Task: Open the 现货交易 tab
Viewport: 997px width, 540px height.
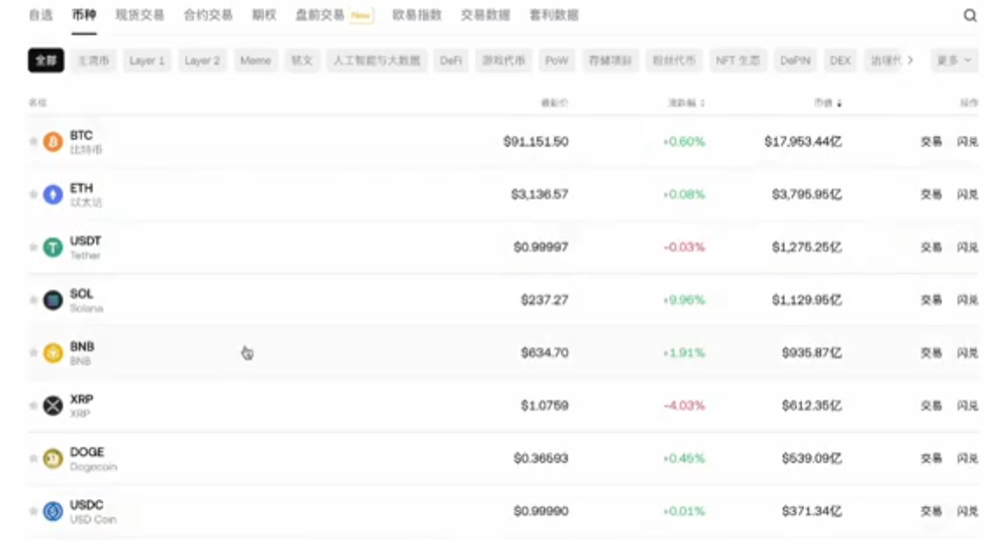Action: [140, 15]
